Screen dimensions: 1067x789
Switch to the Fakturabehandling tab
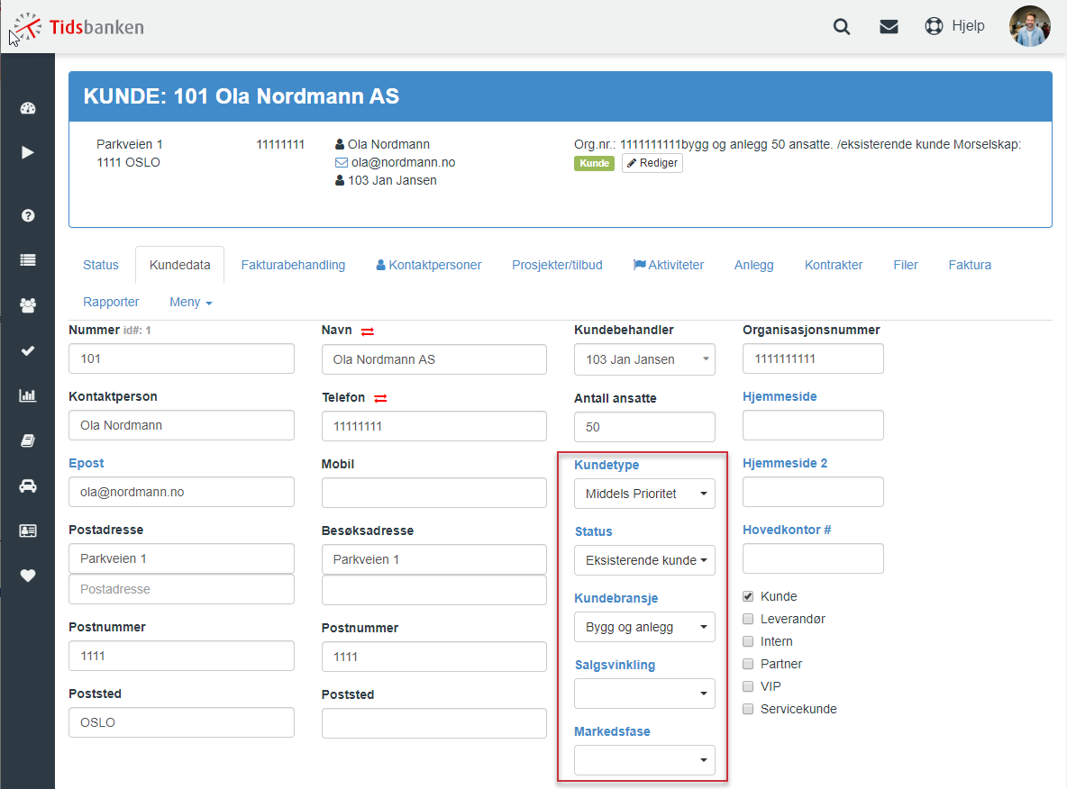click(293, 266)
